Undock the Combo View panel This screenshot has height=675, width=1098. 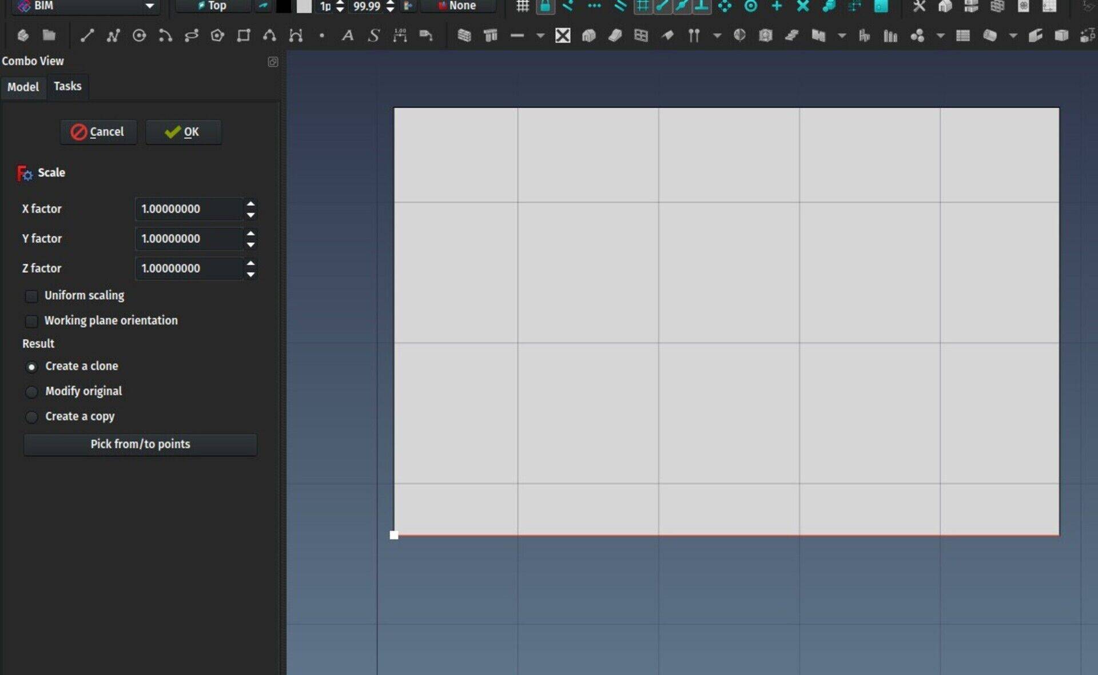pos(273,62)
